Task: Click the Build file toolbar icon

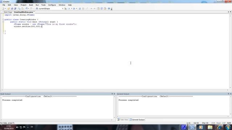Action: point(80,9)
